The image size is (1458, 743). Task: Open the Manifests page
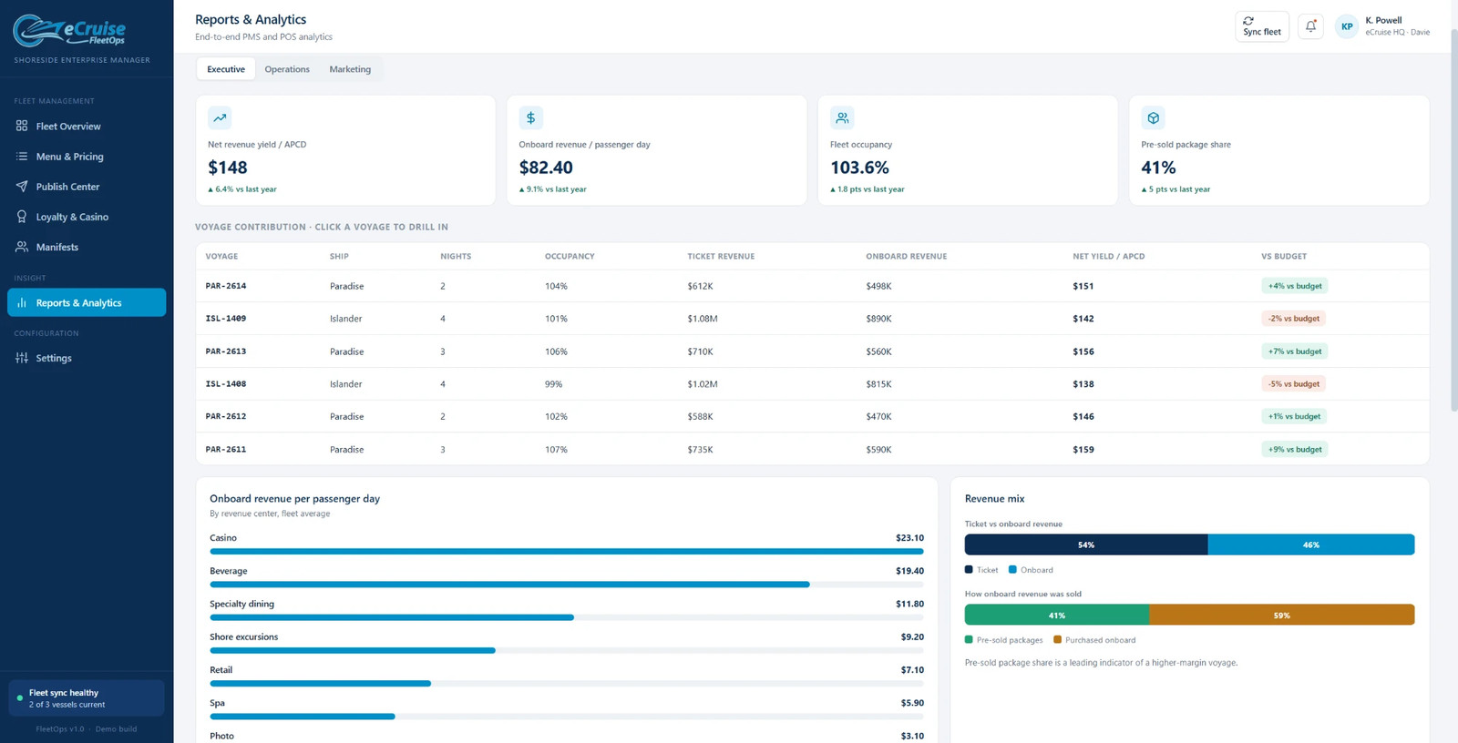(x=87, y=247)
